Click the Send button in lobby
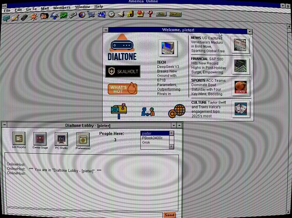This screenshot has height=218, width=292. pyautogui.click(x=169, y=215)
